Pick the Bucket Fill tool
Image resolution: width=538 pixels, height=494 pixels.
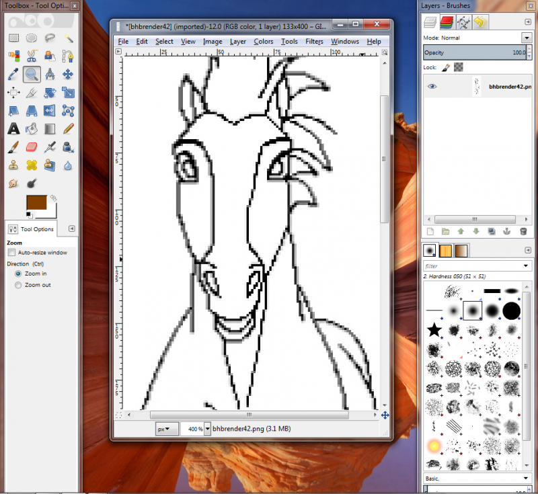[x=32, y=129]
